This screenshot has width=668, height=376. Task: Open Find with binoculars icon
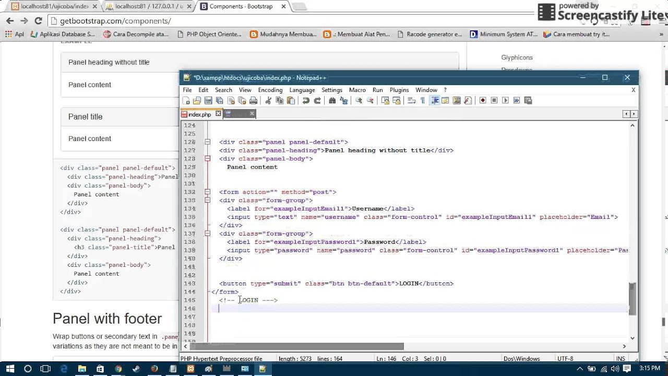click(x=332, y=100)
